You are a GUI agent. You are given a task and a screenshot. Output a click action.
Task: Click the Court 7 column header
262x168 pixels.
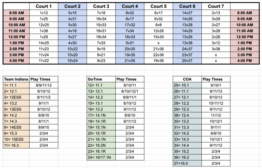pyautogui.click(x=216, y=6)
